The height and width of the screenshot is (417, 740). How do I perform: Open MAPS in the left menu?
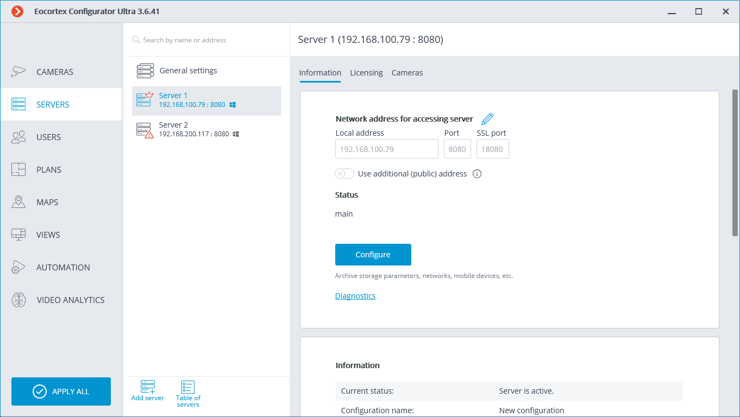click(x=61, y=202)
